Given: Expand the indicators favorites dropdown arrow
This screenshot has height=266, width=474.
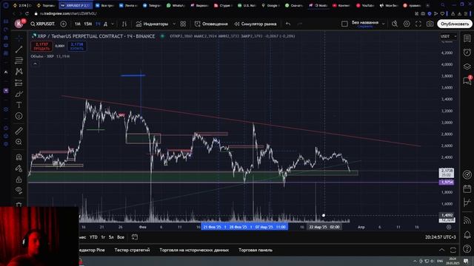Looking at the screenshot, I should (x=174, y=24).
